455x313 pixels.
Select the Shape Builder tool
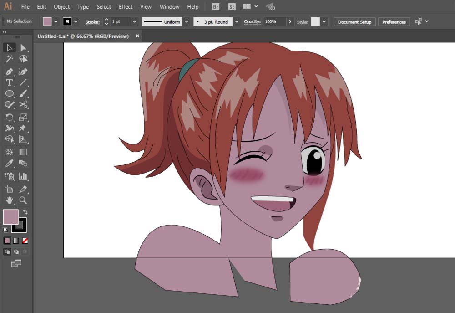pyautogui.click(x=9, y=139)
